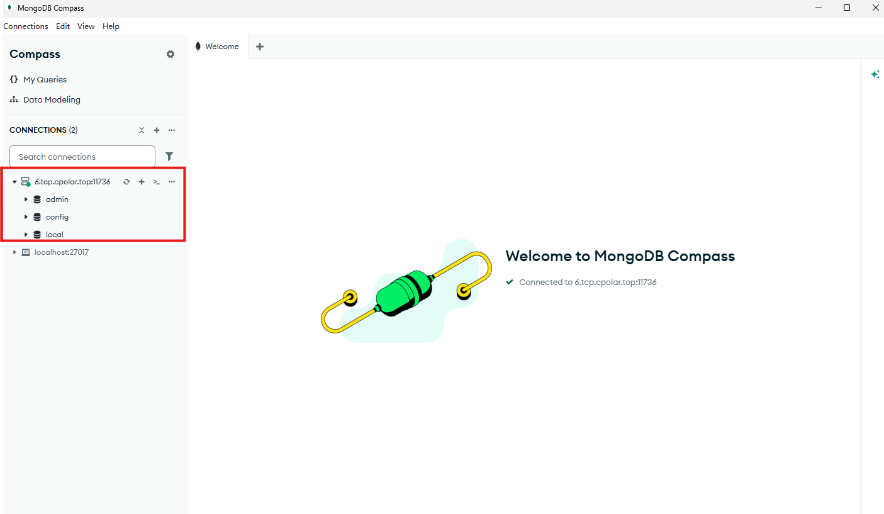The image size is (884, 514).
Task: Add a new connection with plus icon
Action: coord(157,130)
